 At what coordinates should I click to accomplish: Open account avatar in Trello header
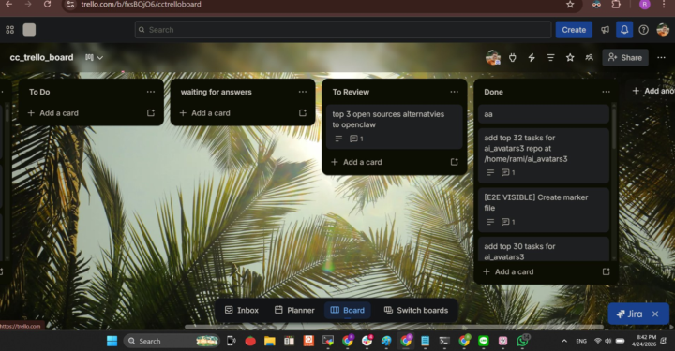663,30
